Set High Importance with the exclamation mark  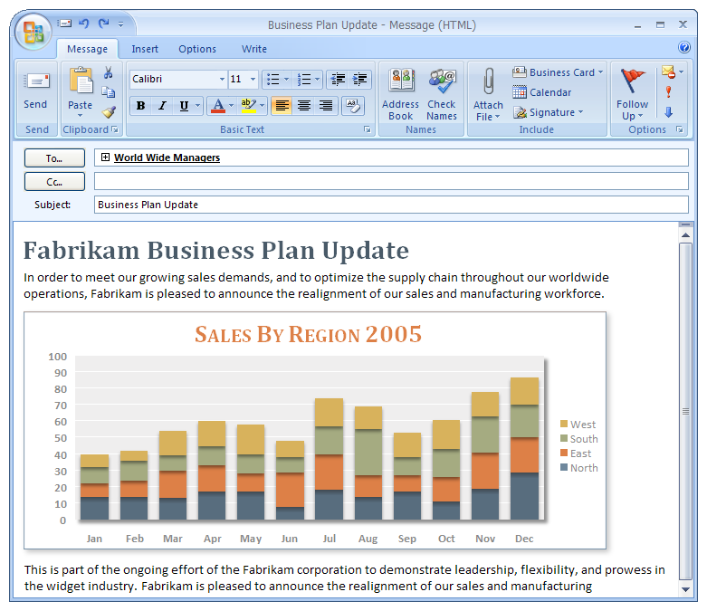(668, 92)
